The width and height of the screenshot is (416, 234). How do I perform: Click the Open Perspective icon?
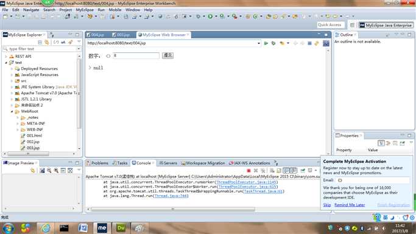pyautogui.click(x=352, y=25)
